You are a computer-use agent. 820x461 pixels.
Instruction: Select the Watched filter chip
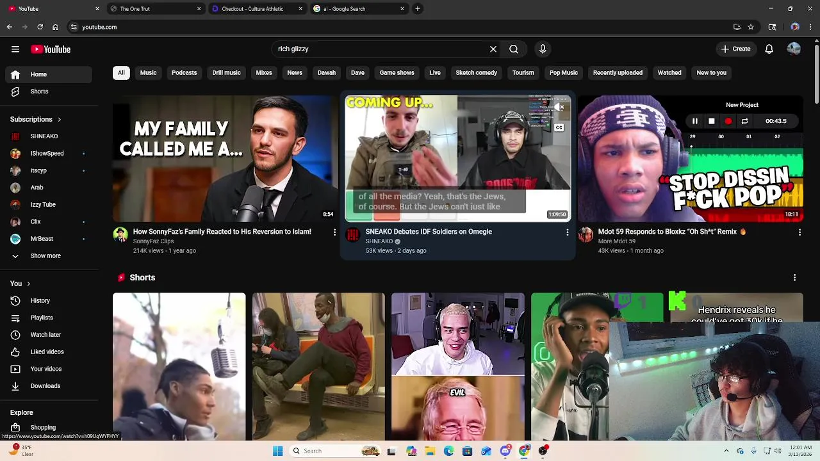[x=669, y=73]
